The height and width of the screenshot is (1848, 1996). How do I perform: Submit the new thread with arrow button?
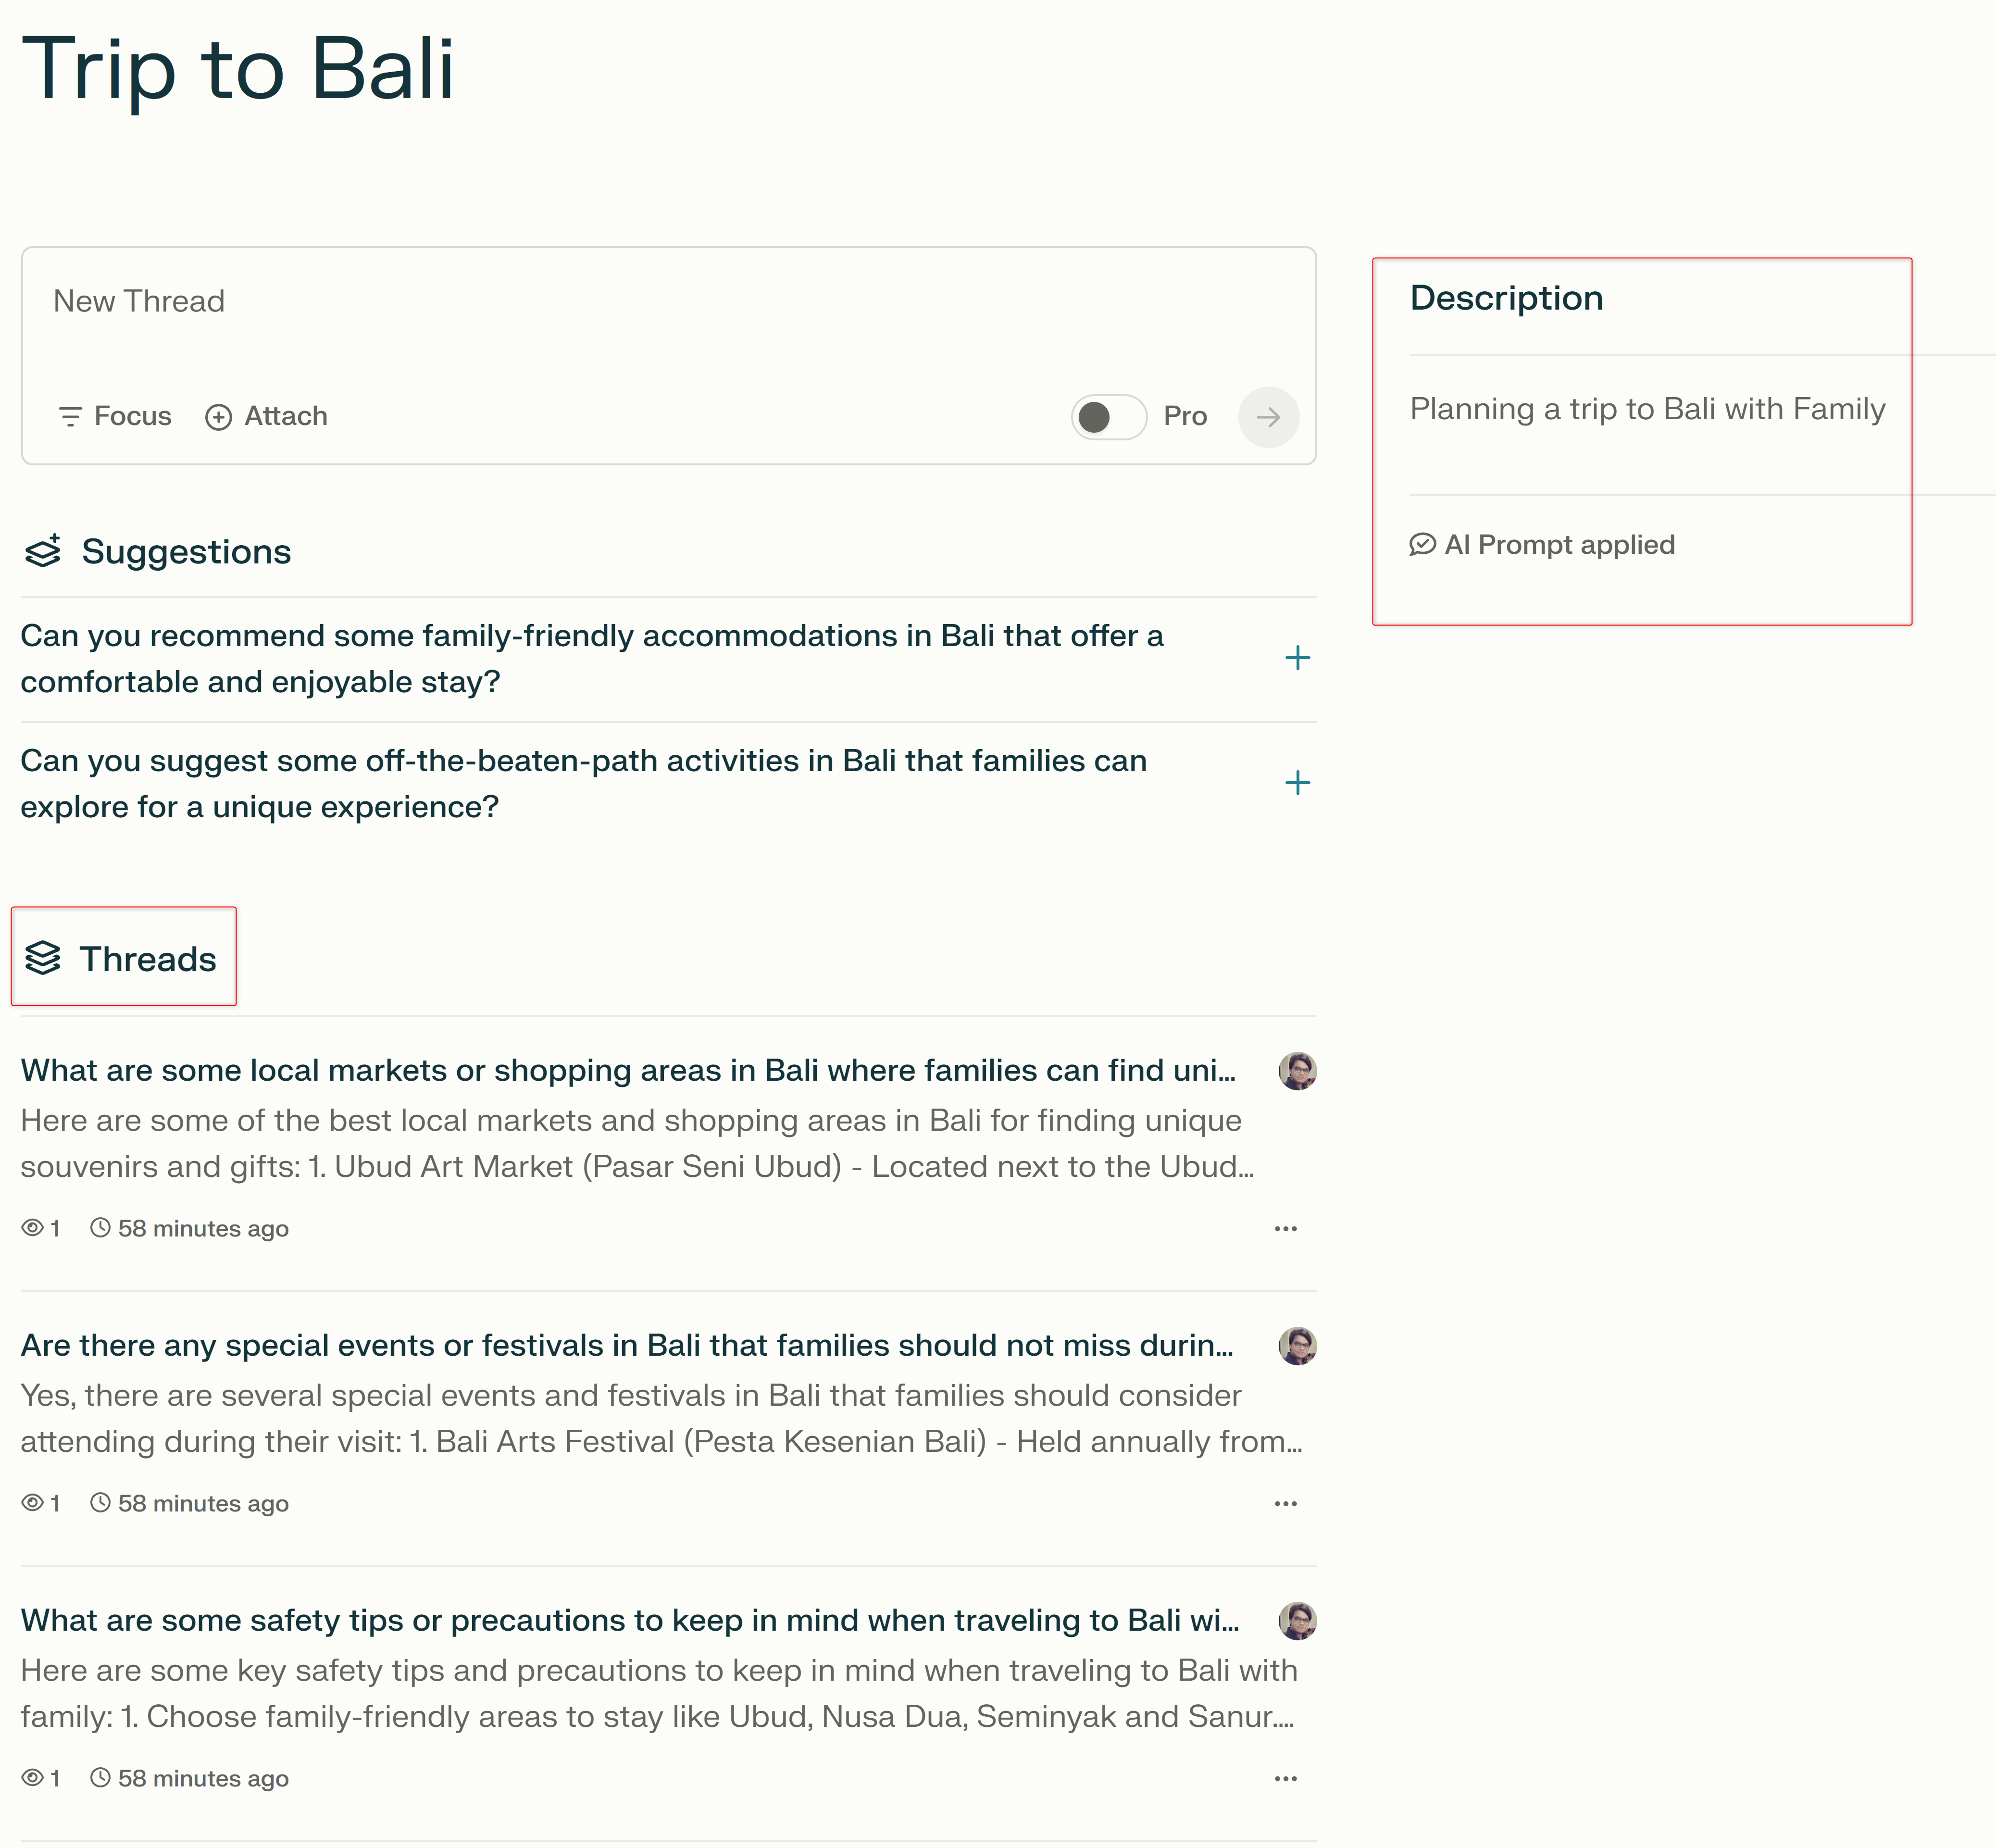(1268, 417)
